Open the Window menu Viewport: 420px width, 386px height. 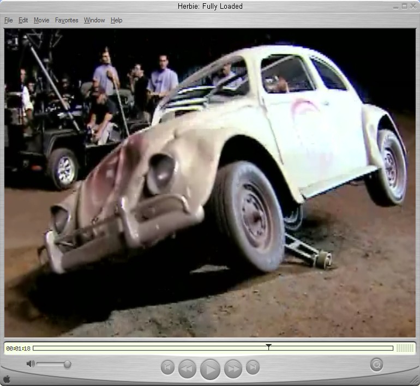(x=94, y=20)
